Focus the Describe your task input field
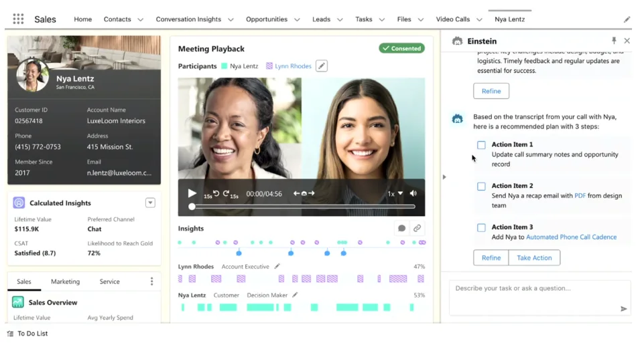642x357 pixels. pos(539,297)
